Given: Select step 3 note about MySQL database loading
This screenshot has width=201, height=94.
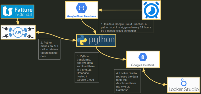Looking at the screenshot, I should 87,68.
